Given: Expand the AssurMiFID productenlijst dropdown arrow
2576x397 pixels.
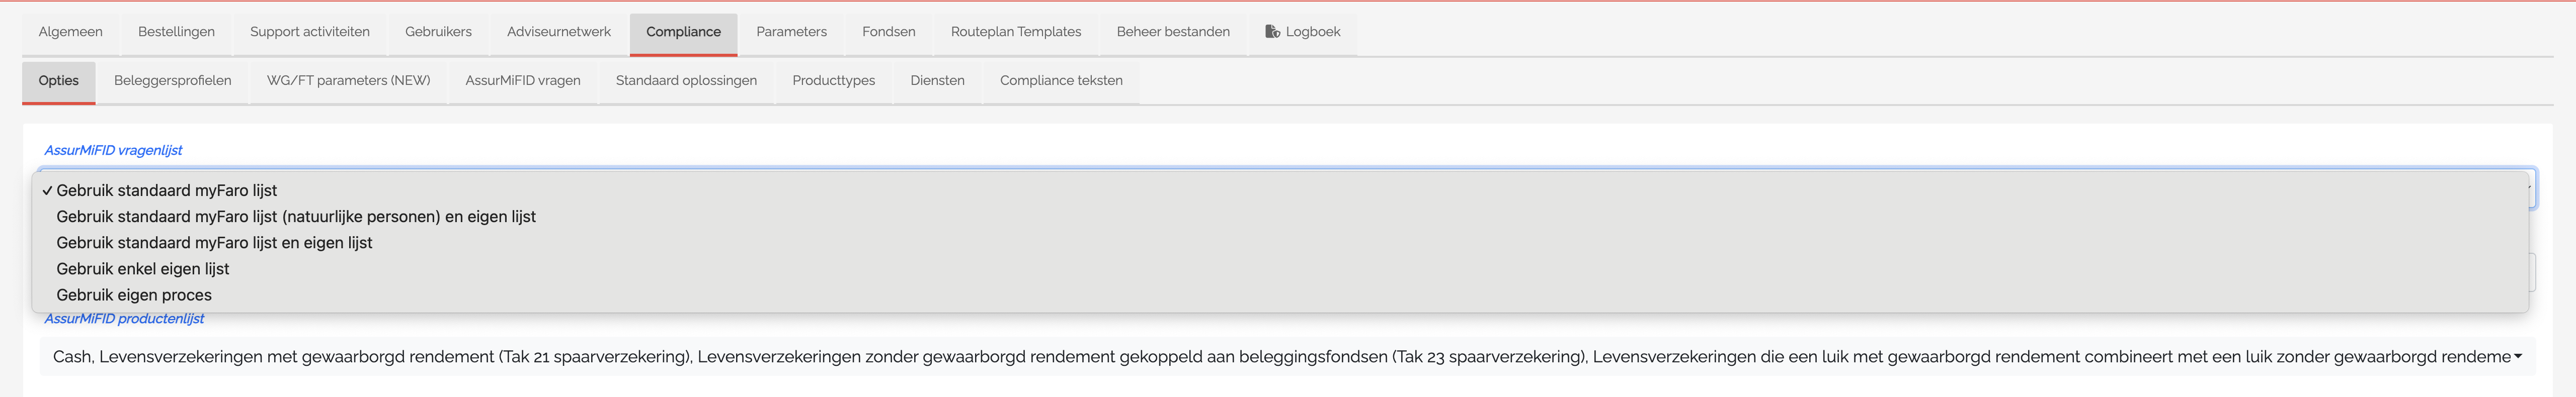Looking at the screenshot, I should pos(2517,357).
